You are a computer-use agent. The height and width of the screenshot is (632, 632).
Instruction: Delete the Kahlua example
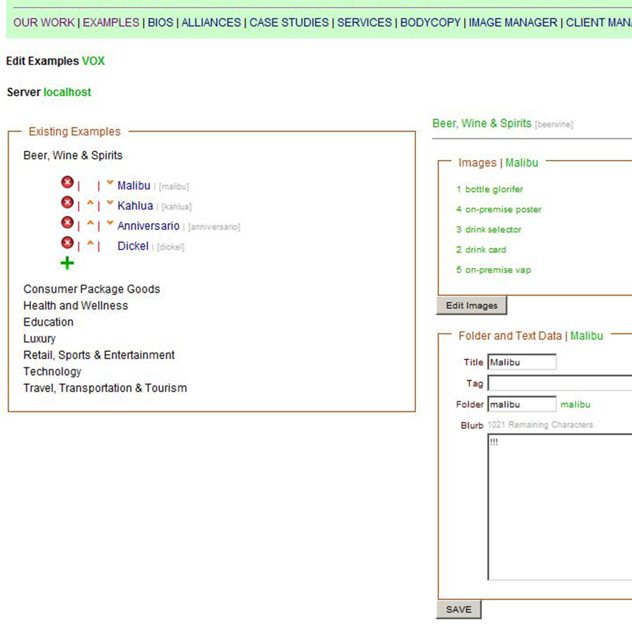67,202
